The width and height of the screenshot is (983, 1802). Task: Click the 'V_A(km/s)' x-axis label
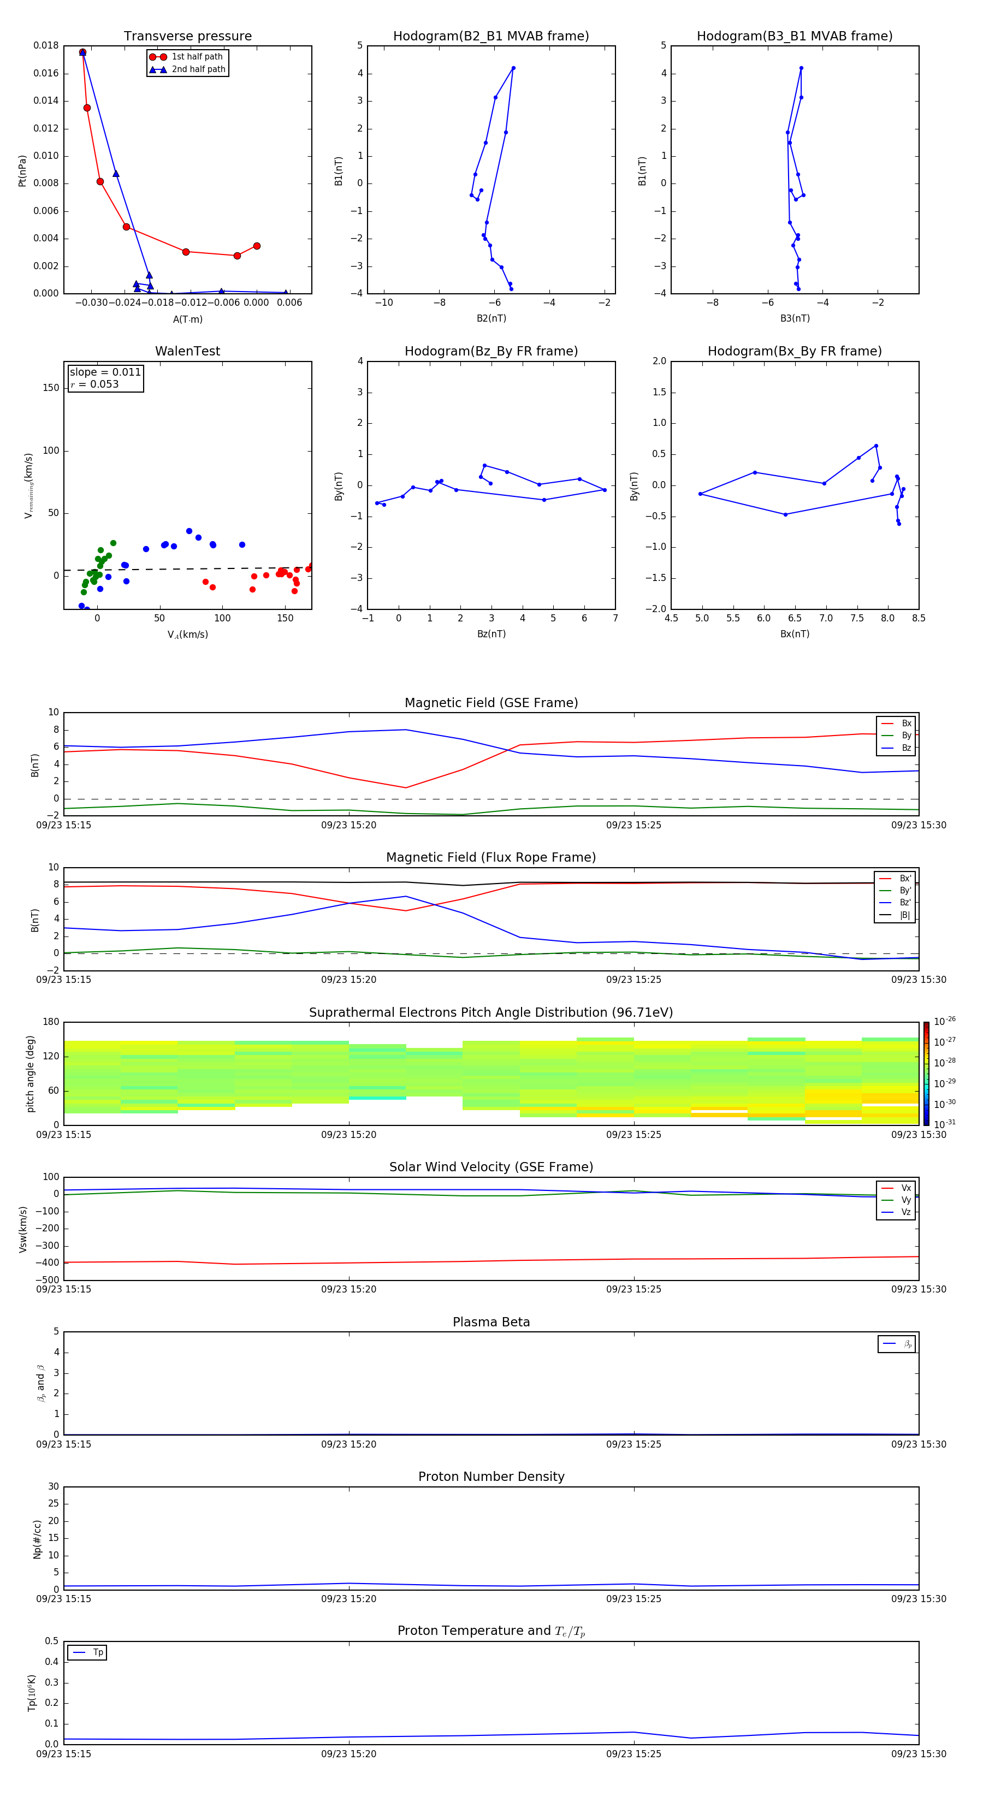187,635
